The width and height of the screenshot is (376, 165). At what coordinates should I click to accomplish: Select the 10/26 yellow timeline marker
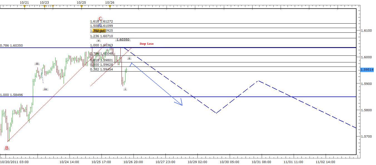tap(110, 5)
